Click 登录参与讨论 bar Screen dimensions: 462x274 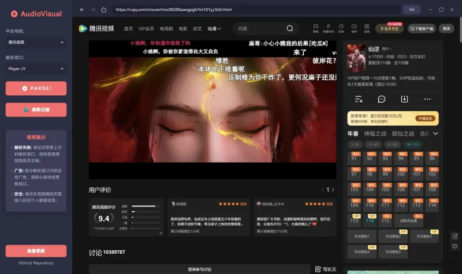[199, 269]
